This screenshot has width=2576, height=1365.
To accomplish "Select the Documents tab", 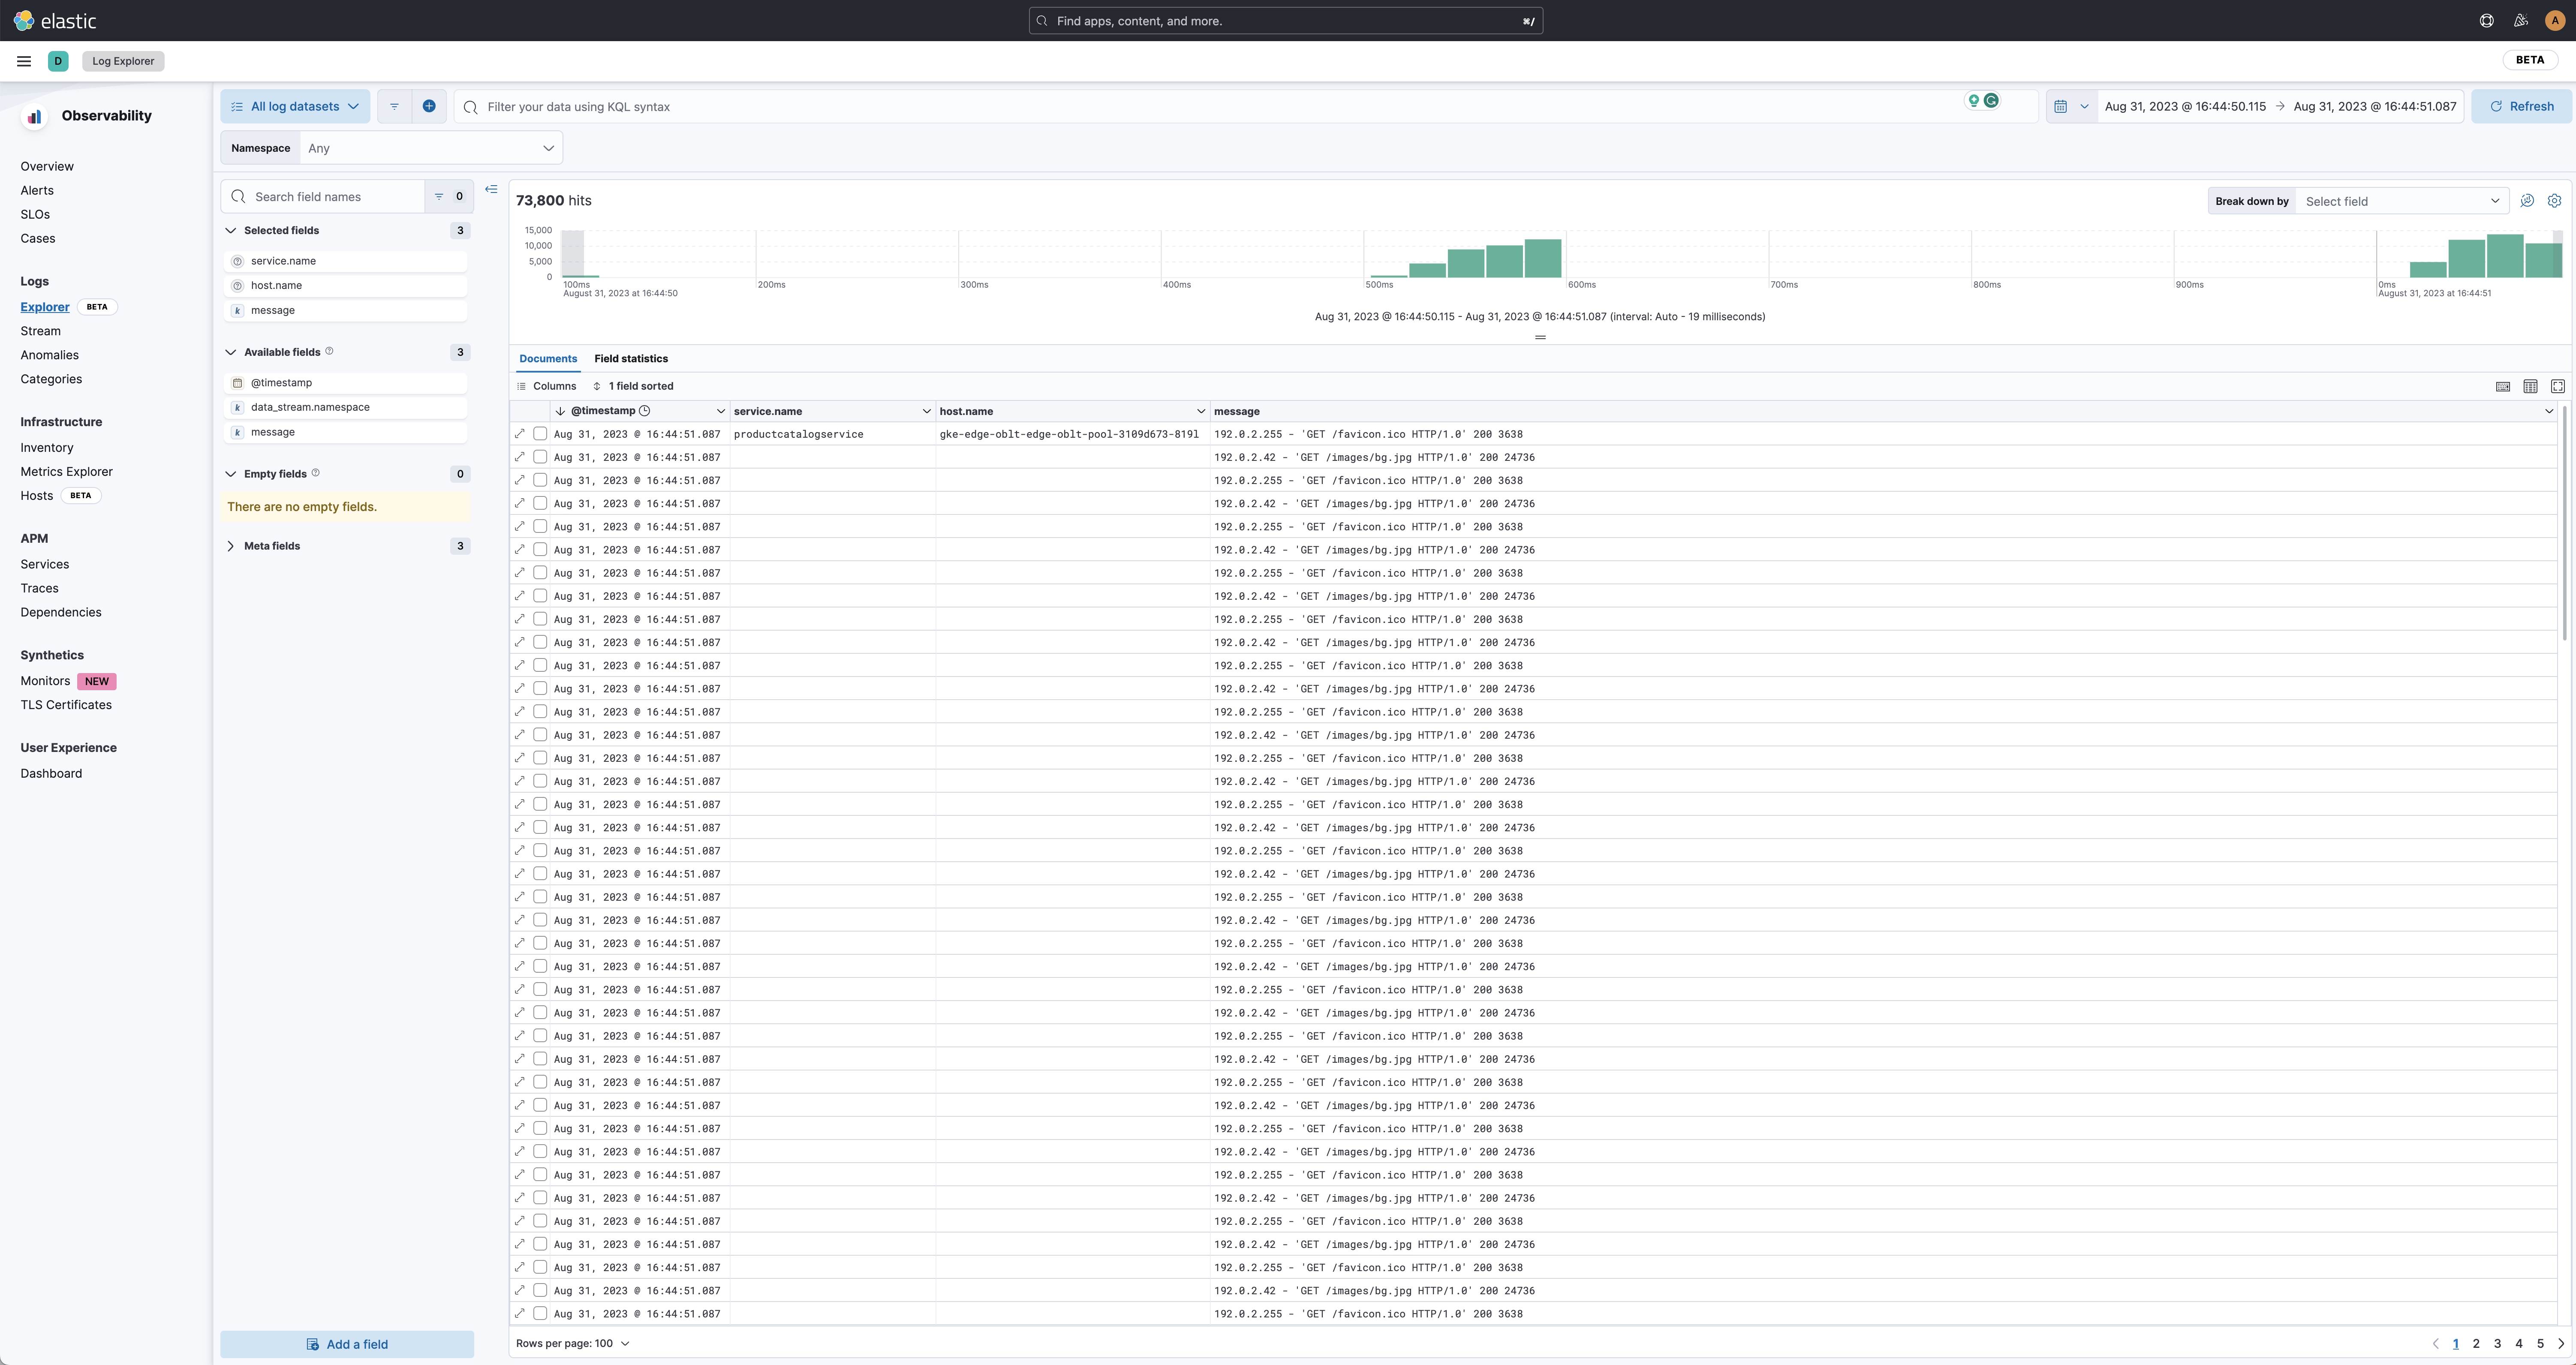I will click(548, 358).
